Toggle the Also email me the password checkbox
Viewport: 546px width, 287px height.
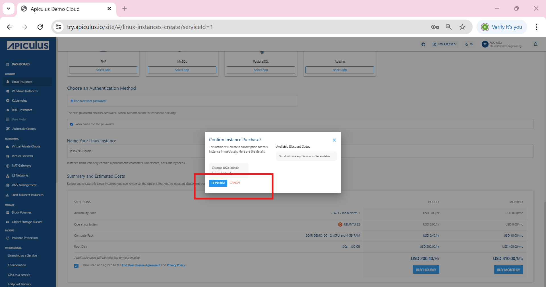72,124
